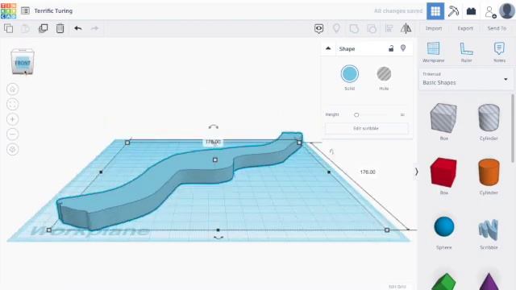Pick the green Roof shape

coord(443,281)
